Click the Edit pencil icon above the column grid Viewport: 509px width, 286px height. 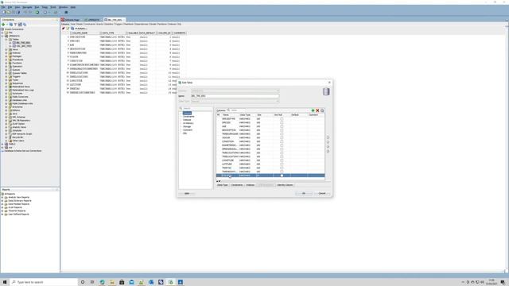pyautogui.click(x=68, y=29)
